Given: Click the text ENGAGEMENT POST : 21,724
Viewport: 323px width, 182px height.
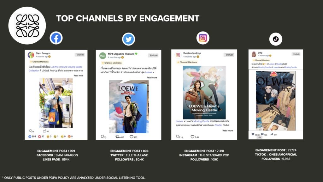Looking at the screenshot, I should click(276, 150).
